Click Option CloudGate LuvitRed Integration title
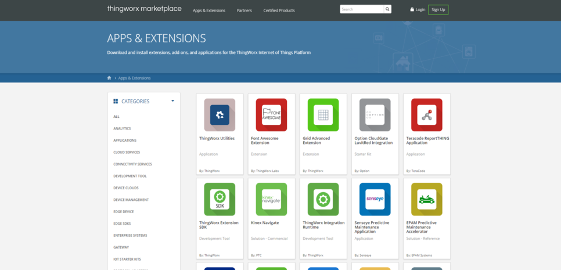The image size is (561, 270). [x=373, y=141]
